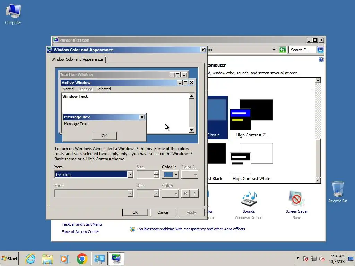Launch Windows Media Player from taskbar
The height and width of the screenshot is (266, 355).
coord(64,258)
